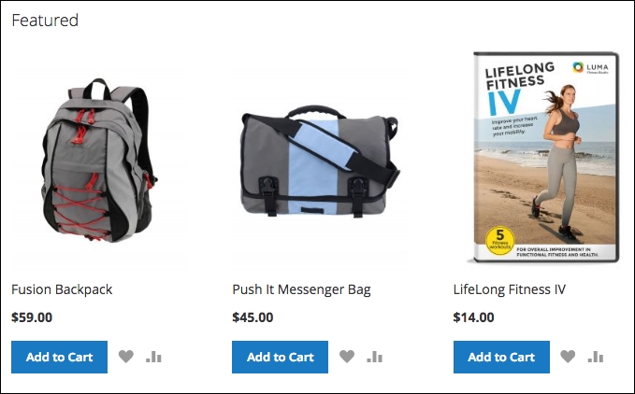Screen dimensions: 635x394
Task: Click the yellow 5 workouts badge
Action: (499, 241)
